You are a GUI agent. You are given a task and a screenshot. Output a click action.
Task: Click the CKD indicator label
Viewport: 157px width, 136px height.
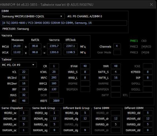click(144, 41)
